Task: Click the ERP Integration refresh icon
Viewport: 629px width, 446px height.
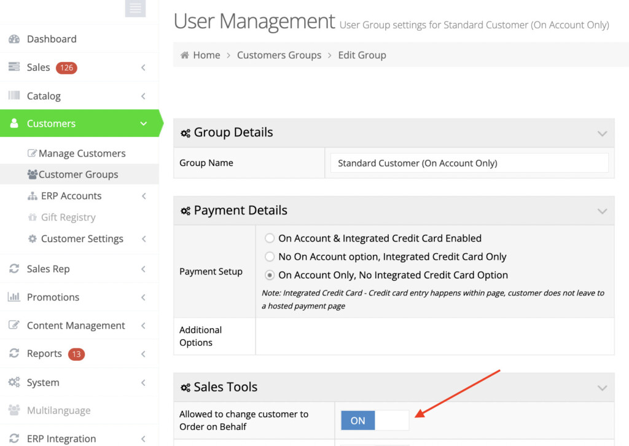Action: click(14, 439)
